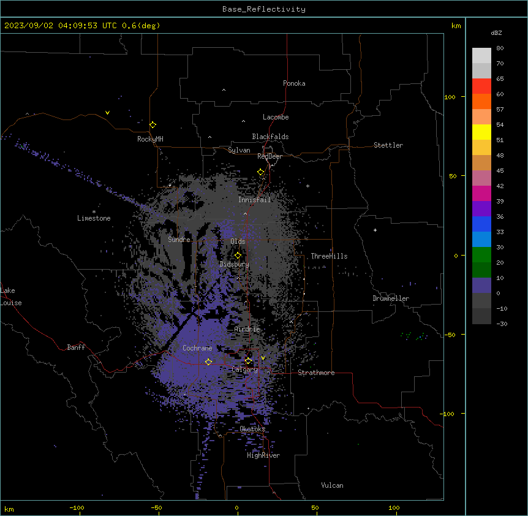Click the Airdrie label
The width and height of the screenshot is (528, 516).
tap(247, 329)
